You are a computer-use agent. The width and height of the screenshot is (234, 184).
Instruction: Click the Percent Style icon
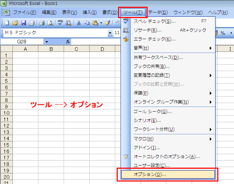[223, 33]
